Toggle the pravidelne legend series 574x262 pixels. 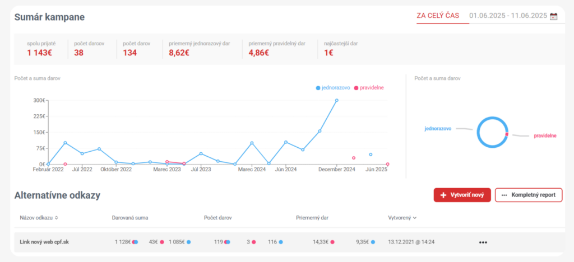[x=369, y=88]
